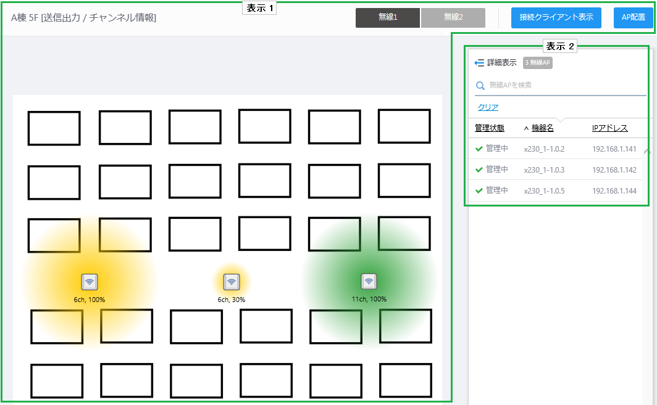The height and width of the screenshot is (405, 657).
Task: Select device x230_1-1.0.3
Action: pyautogui.click(x=544, y=170)
